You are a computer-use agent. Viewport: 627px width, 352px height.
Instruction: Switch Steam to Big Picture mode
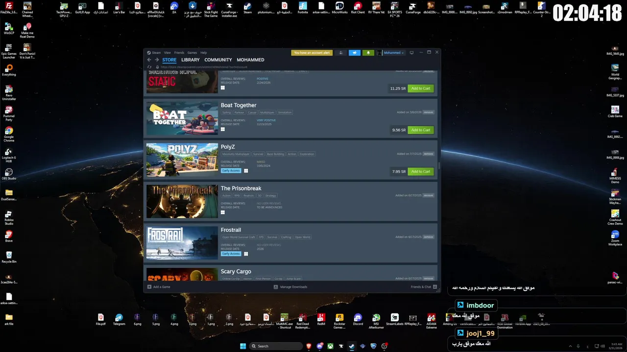tap(411, 53)
